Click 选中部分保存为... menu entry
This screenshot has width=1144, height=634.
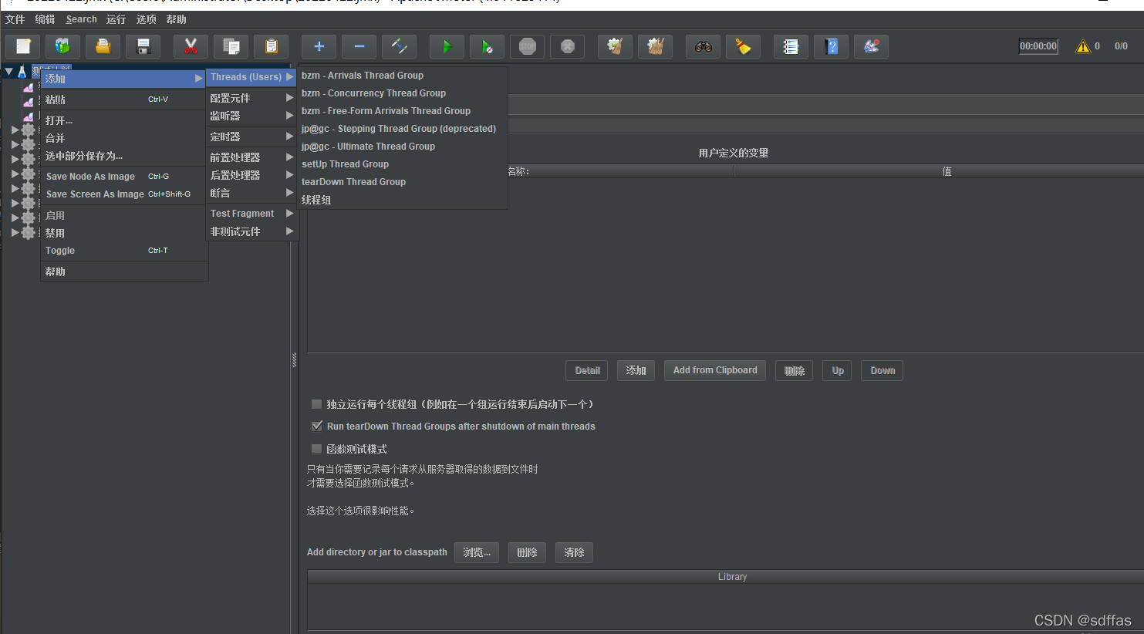click(123, 156)
